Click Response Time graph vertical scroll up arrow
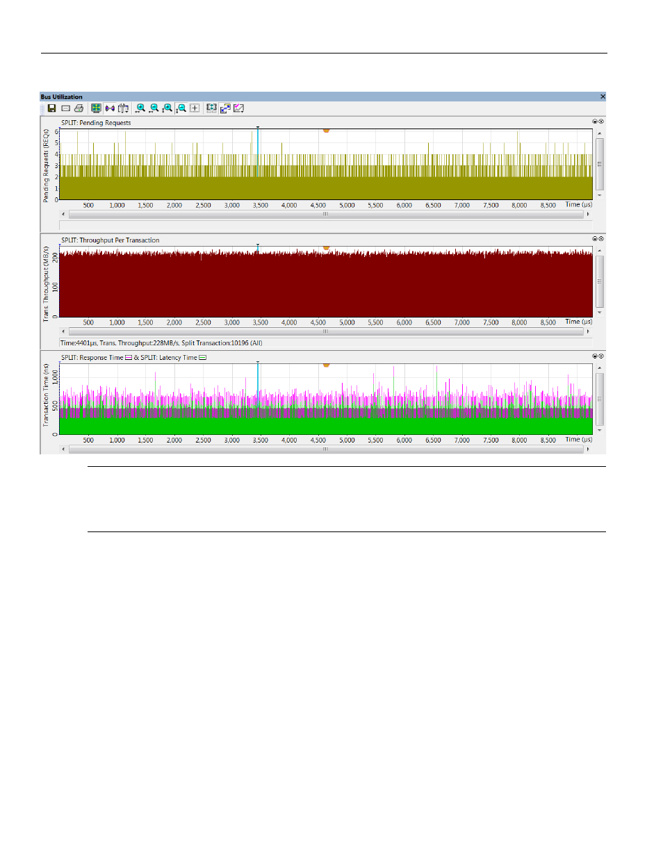This screenshot has height=858, width=663. (600, 368)
